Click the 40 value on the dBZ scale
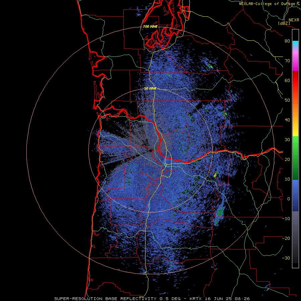This screenshot has height=301, width=301. pos(287,120)
